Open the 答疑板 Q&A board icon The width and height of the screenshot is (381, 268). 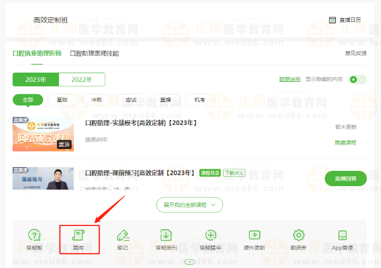click(34, 239)
